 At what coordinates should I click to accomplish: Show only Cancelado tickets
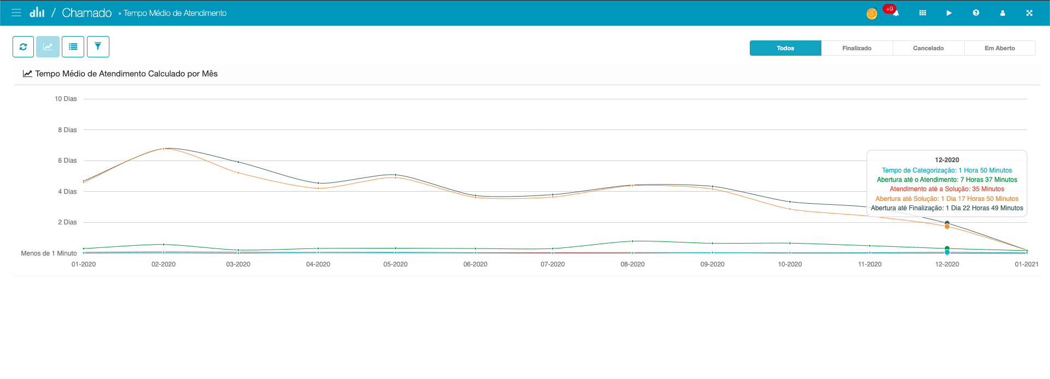tap(928, 48)
